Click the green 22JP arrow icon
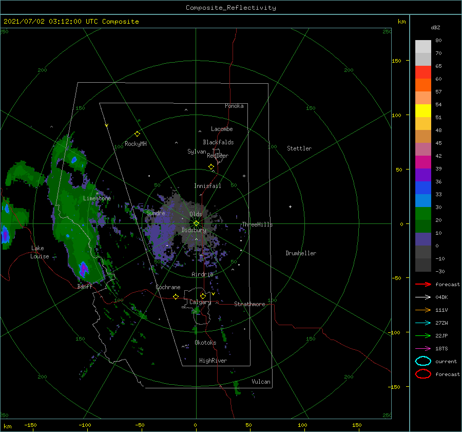The width and height of the screenshot is (462, 432). 423,335
